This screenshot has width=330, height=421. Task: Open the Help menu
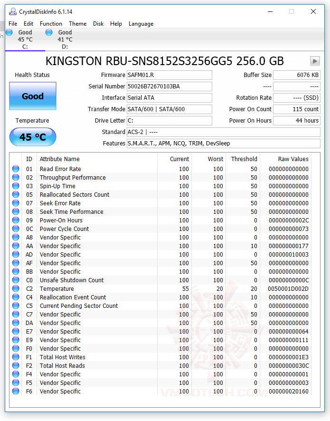(116, 24)
